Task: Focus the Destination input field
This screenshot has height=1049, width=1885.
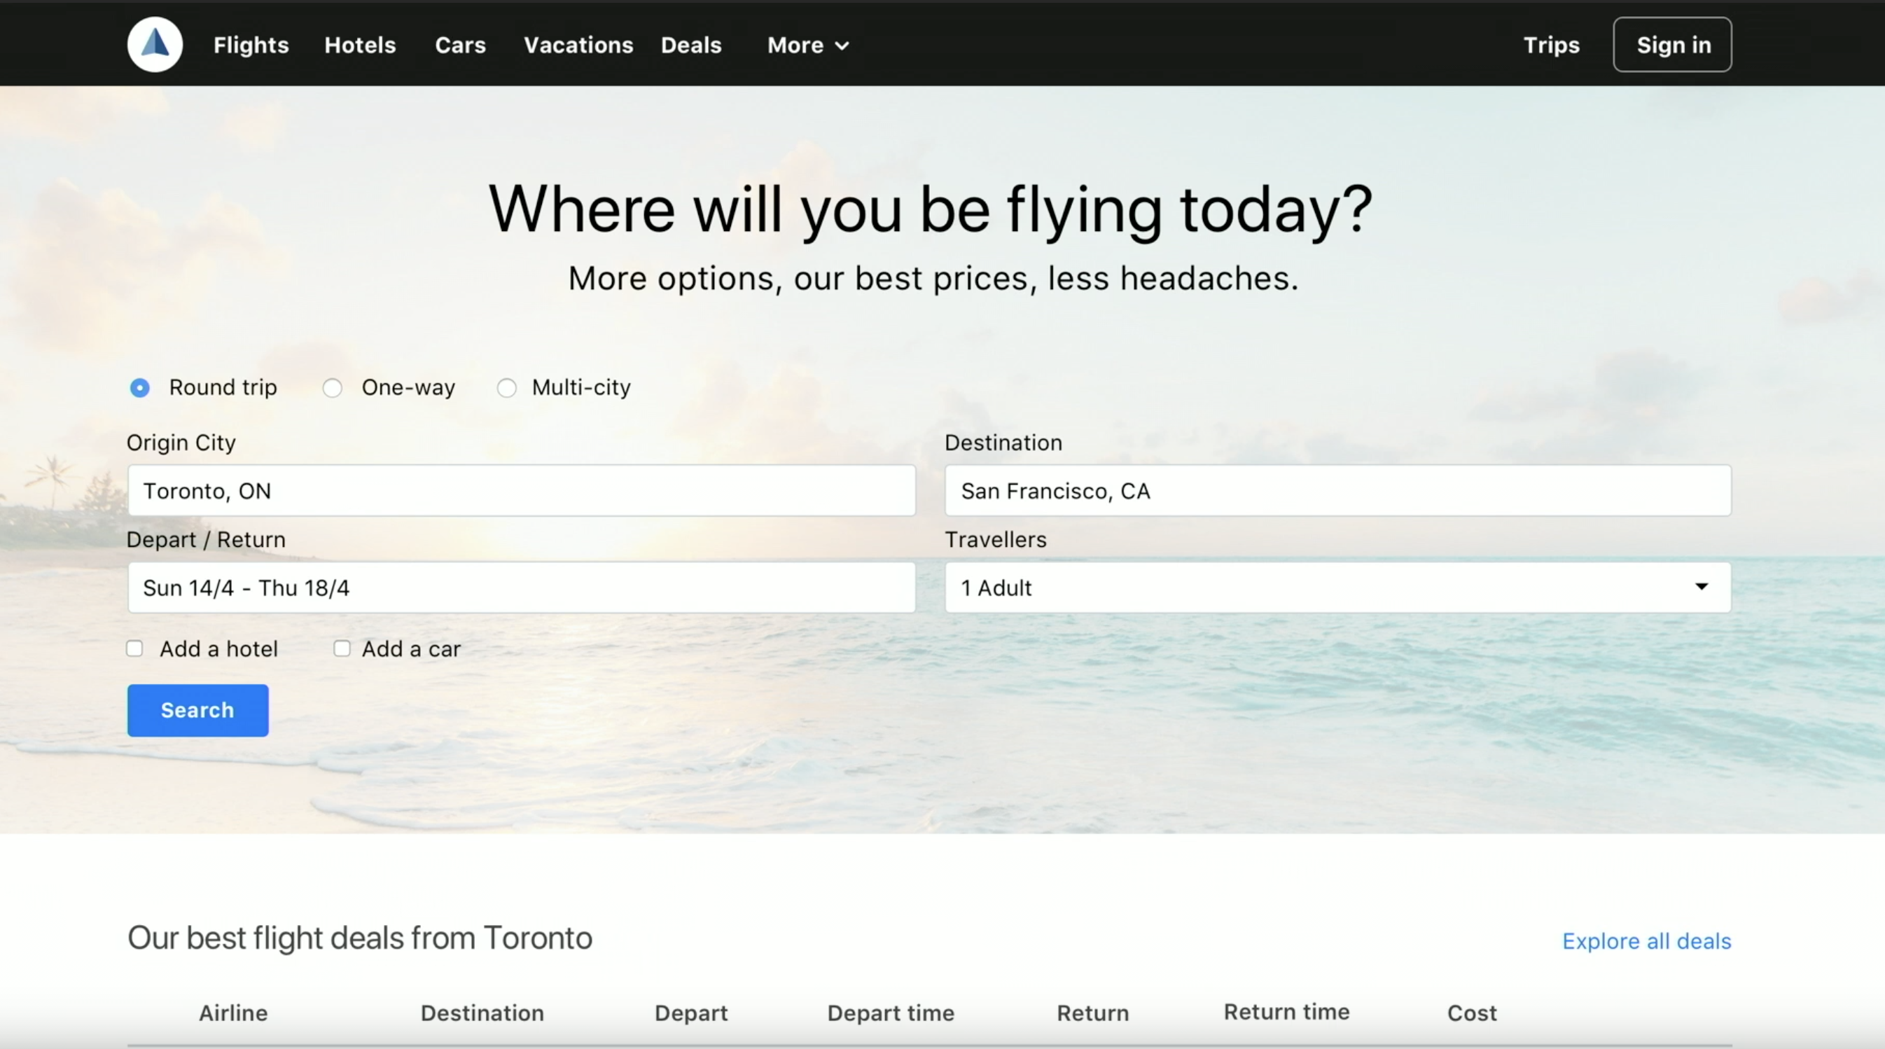Action: 1337,490
